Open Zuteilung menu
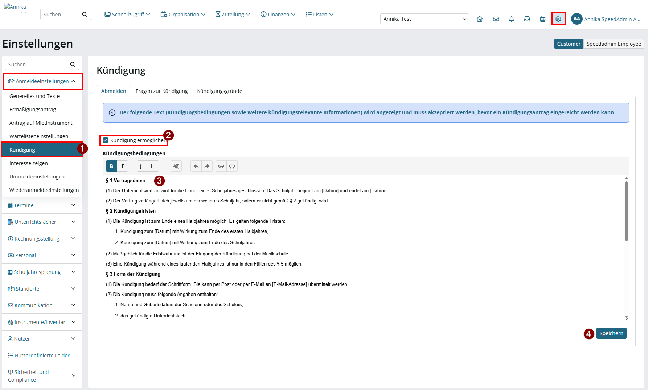Screen dimensions: 648x390 pos(233,15)
